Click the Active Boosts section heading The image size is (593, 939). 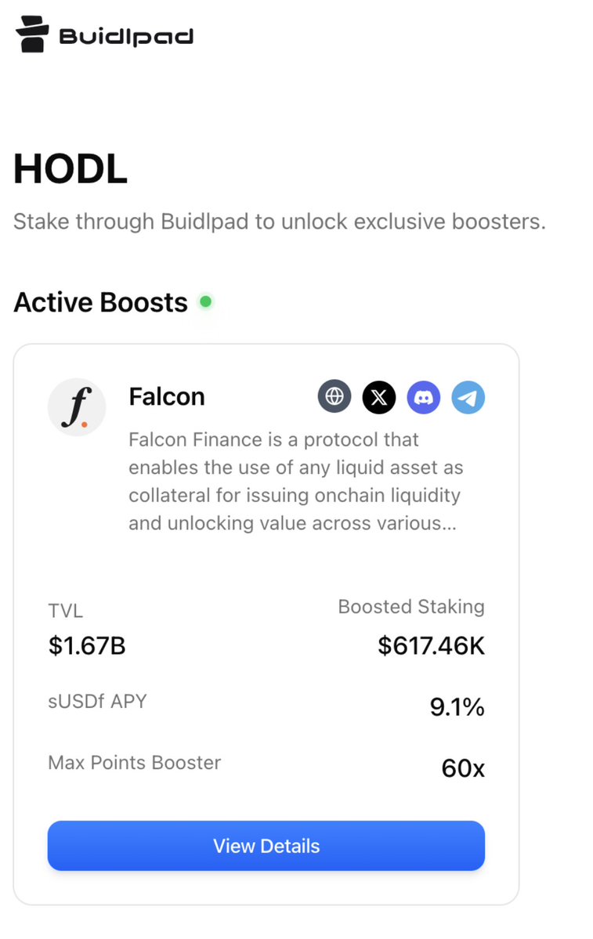point(100,302)
